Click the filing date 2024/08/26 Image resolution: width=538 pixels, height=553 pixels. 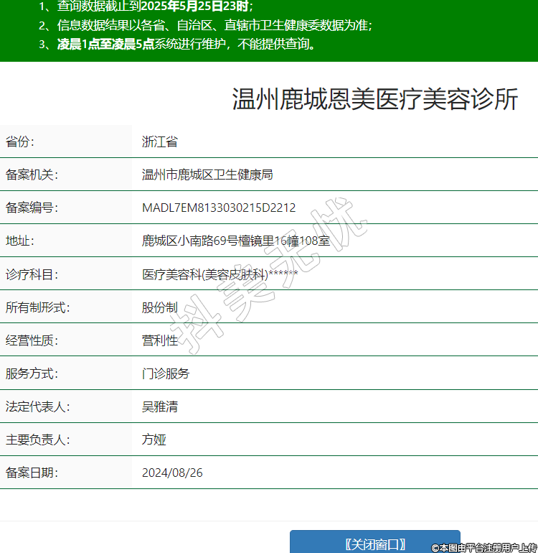pos(172,473)
